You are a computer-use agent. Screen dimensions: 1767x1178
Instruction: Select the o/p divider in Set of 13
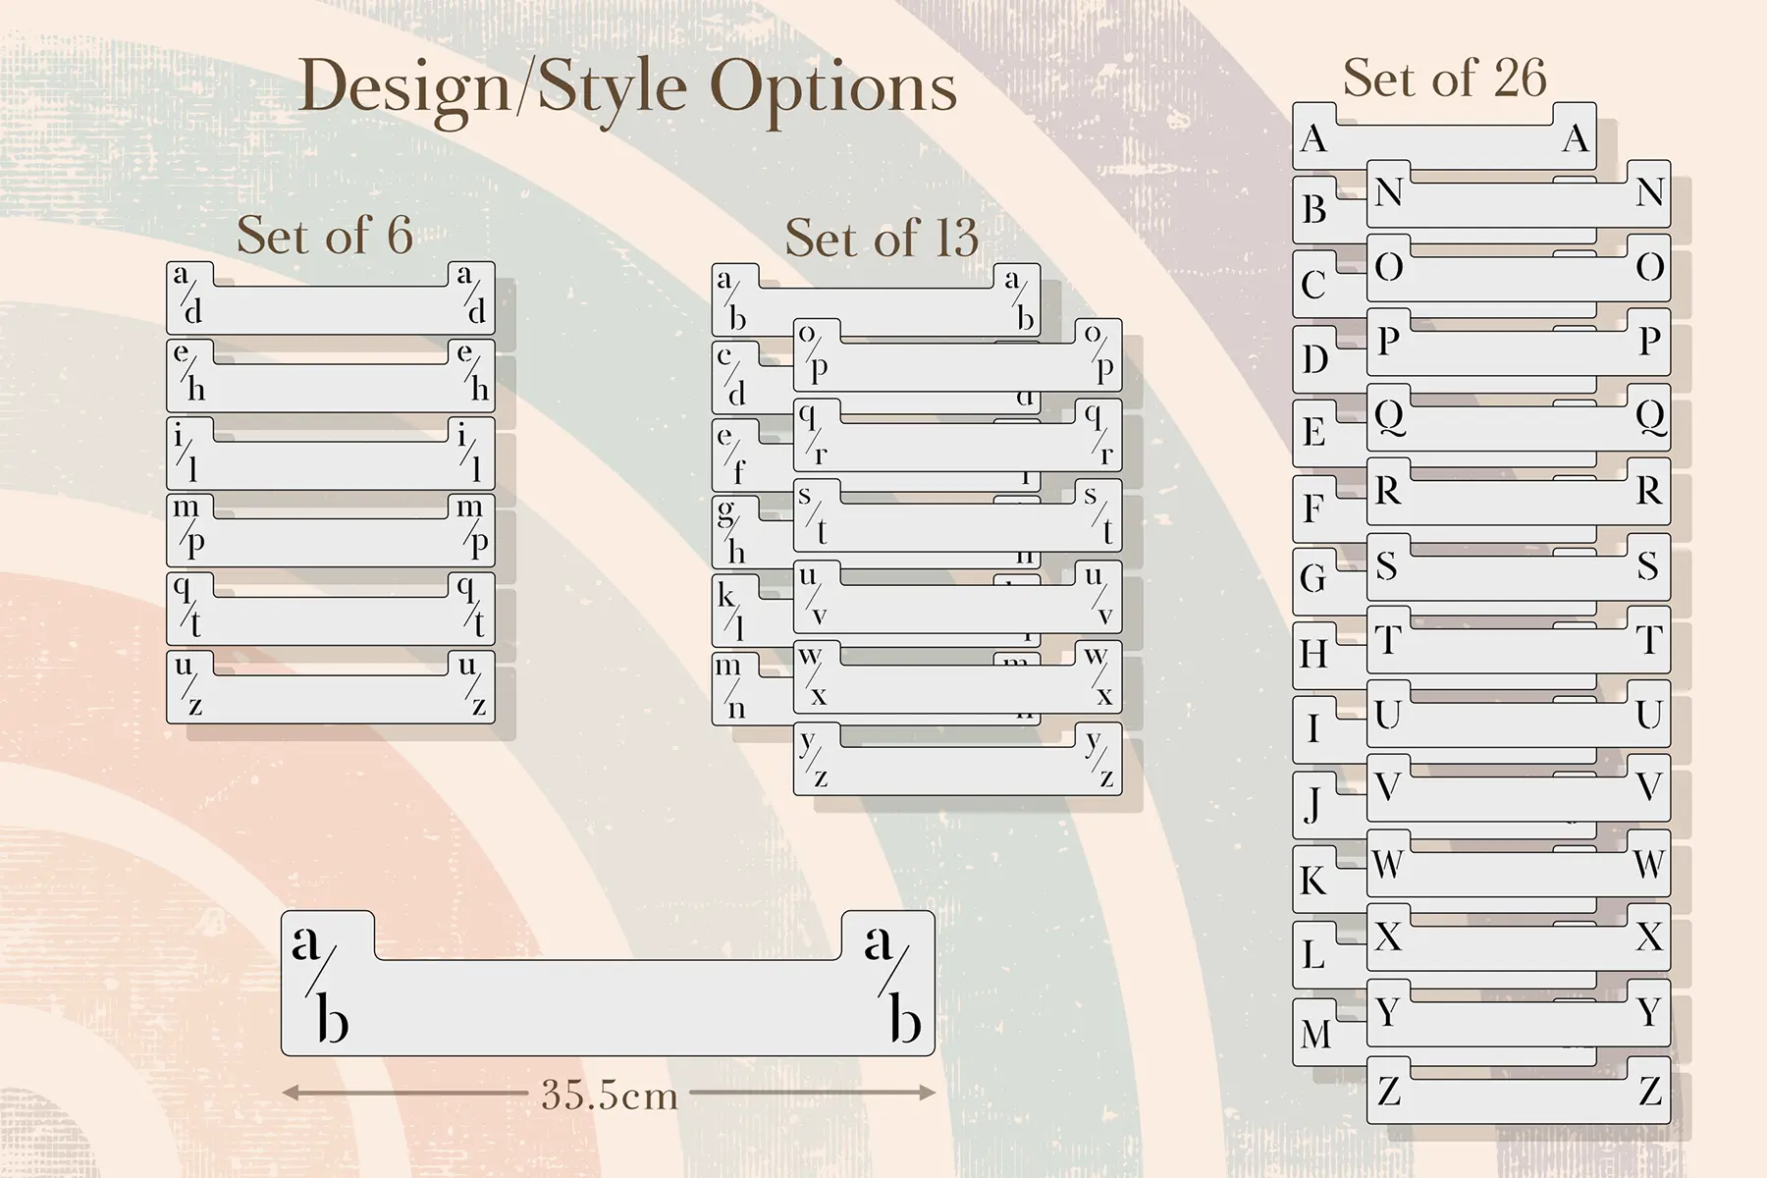click(x=957, y=368)
